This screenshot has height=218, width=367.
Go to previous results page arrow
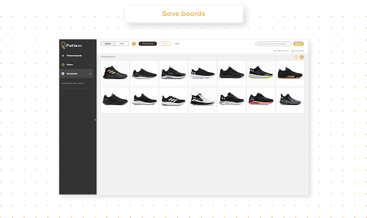click(296, 57)
